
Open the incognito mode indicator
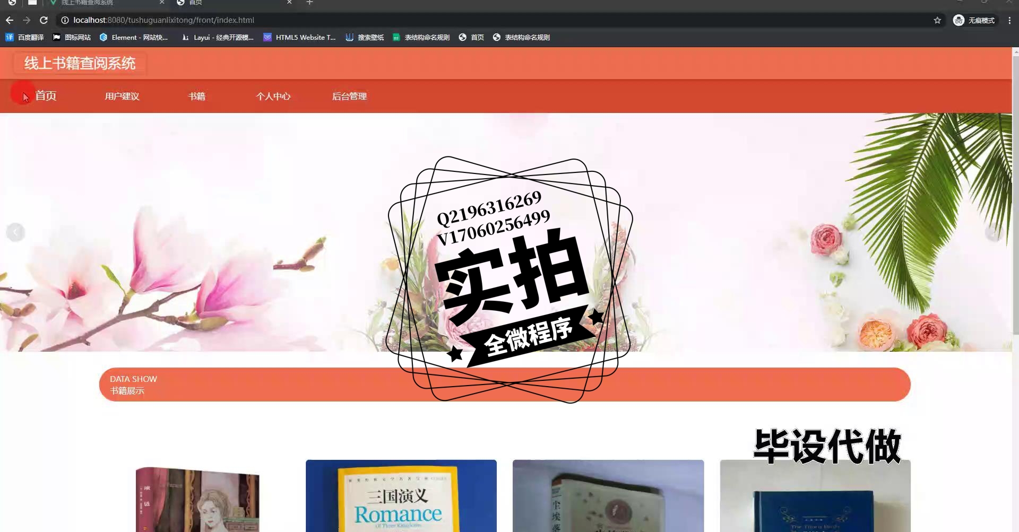tap(974, 20)
